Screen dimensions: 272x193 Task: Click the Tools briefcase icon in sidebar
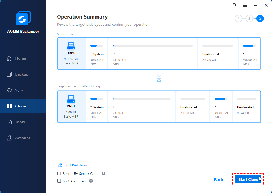point(9,122)
